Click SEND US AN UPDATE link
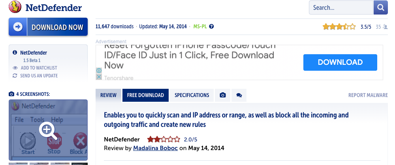This screenshot has width=395, height=165. pyautogui.click(x=39, y=75)
